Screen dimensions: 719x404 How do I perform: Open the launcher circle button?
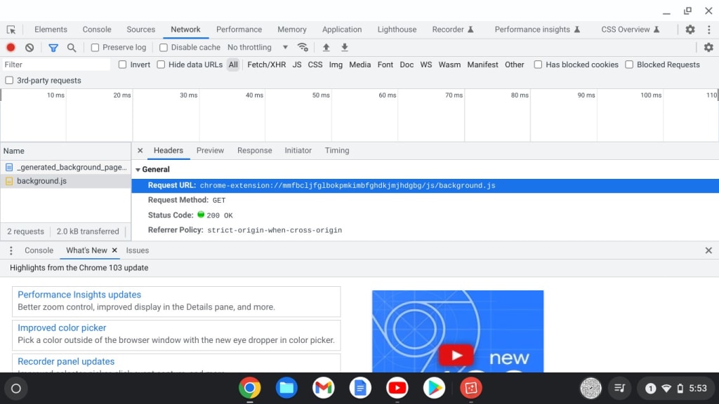(x=16, y=389)
